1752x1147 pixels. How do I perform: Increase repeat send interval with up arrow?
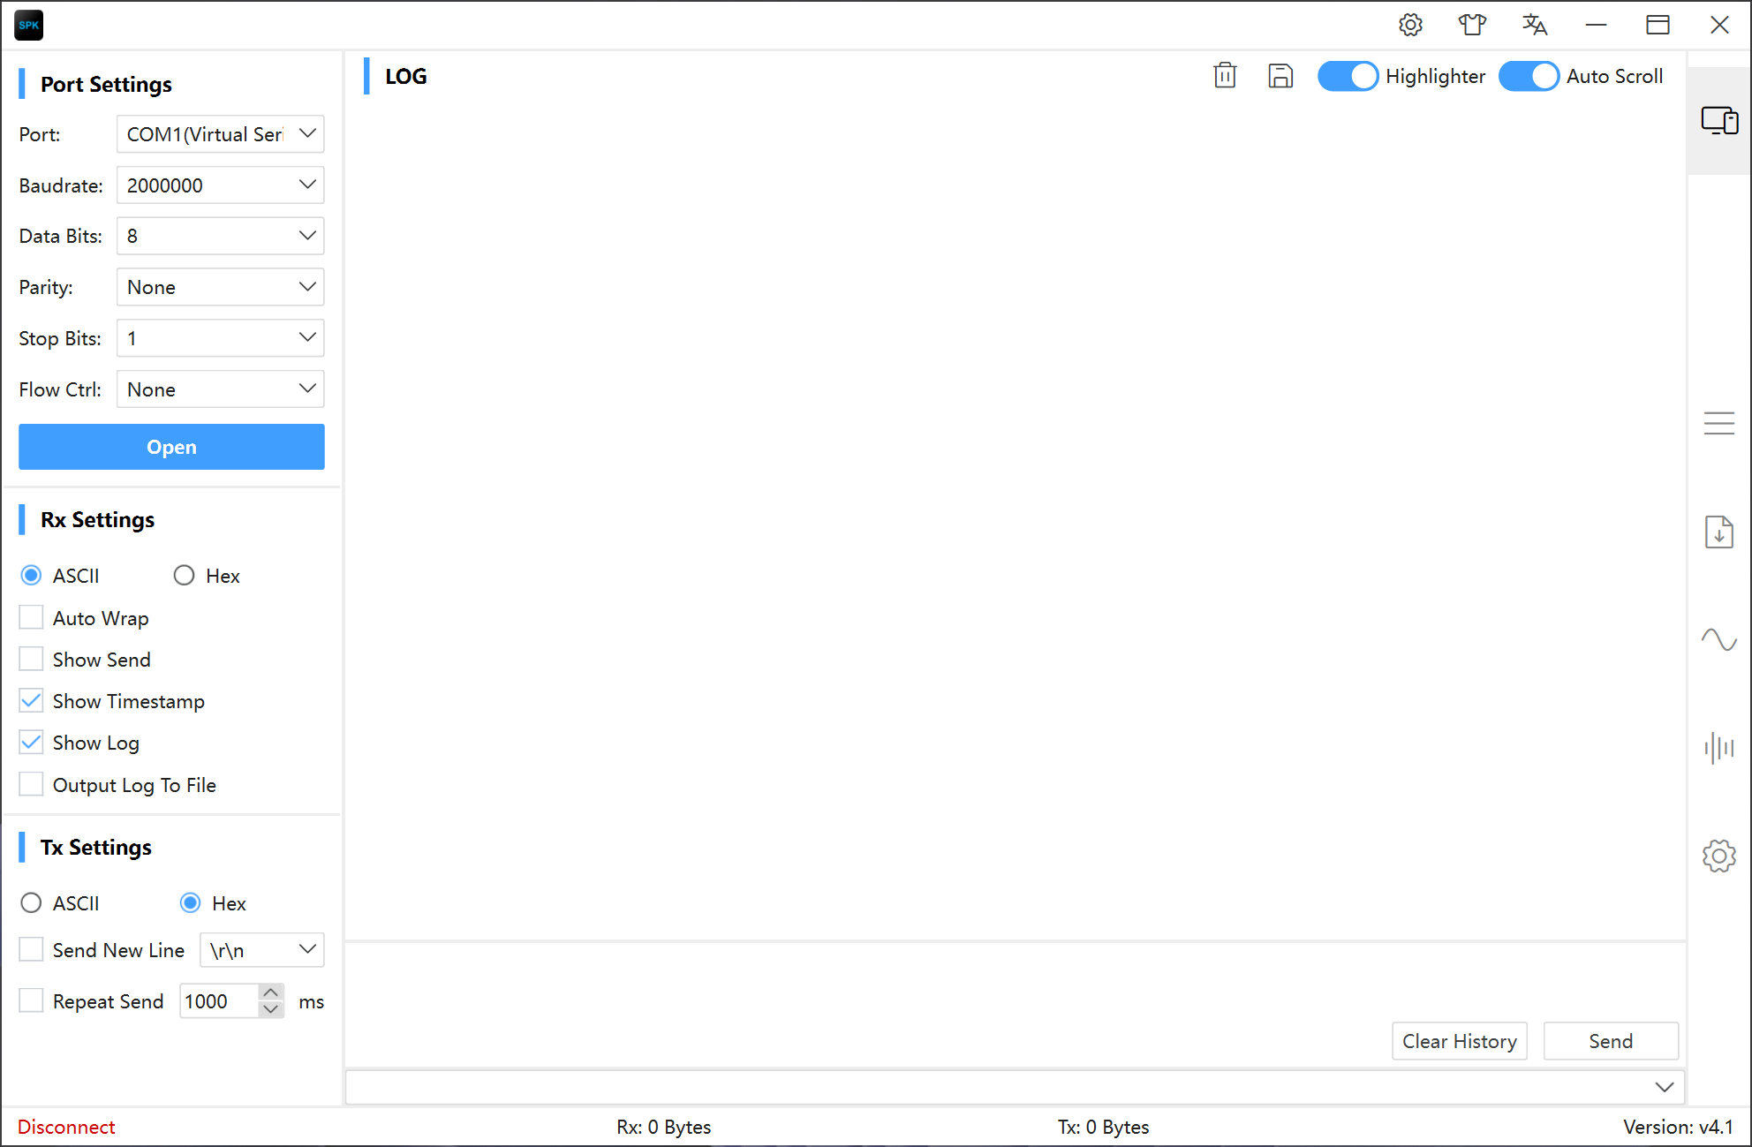(x=271, y=992)
